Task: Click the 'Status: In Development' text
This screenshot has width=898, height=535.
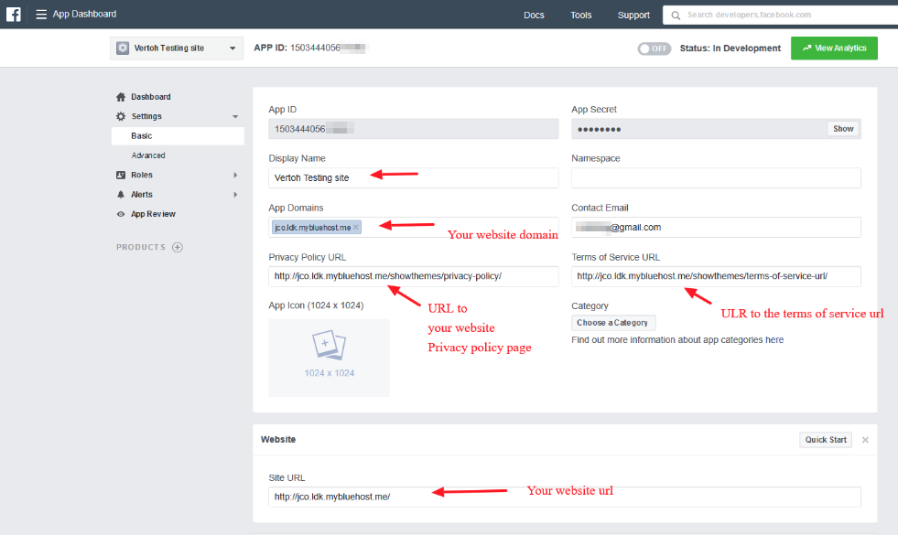Action: [730, 48]
